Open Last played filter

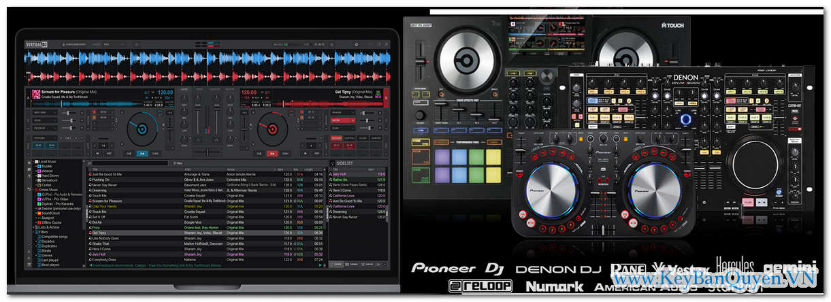(x=49, y=260)
